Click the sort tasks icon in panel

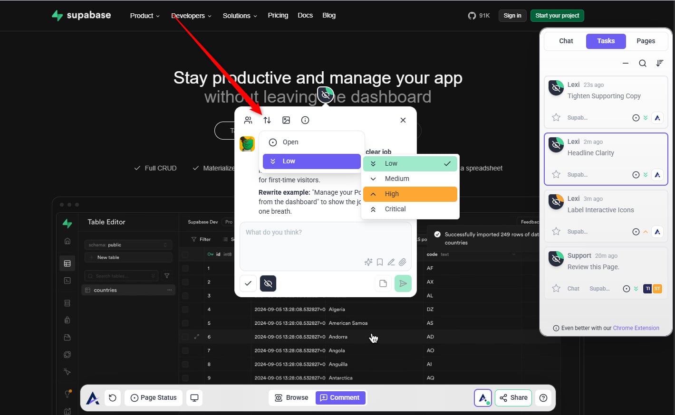660,63
